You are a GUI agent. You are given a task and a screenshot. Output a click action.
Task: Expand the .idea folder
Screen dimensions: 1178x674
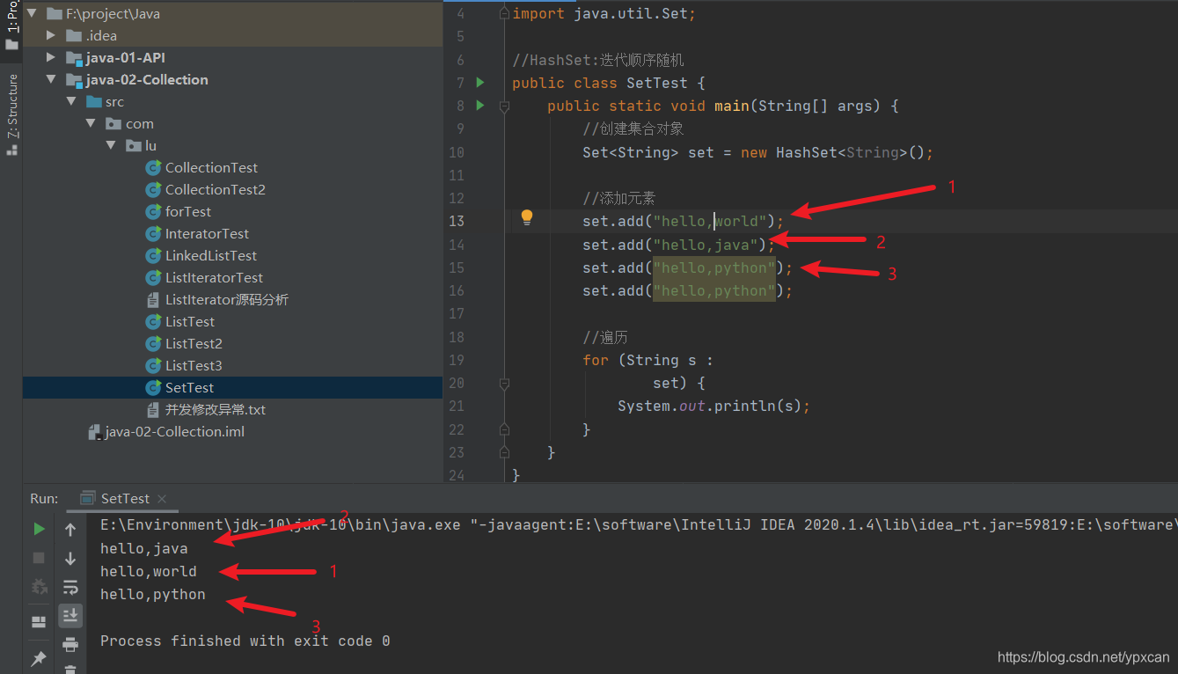pyautogui.click(x=50, y=35)
